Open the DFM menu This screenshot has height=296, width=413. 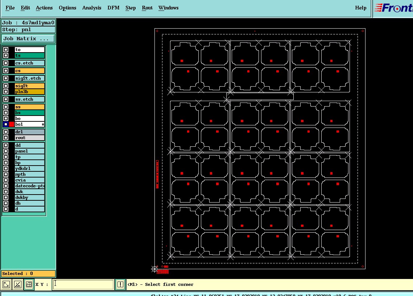113,8
